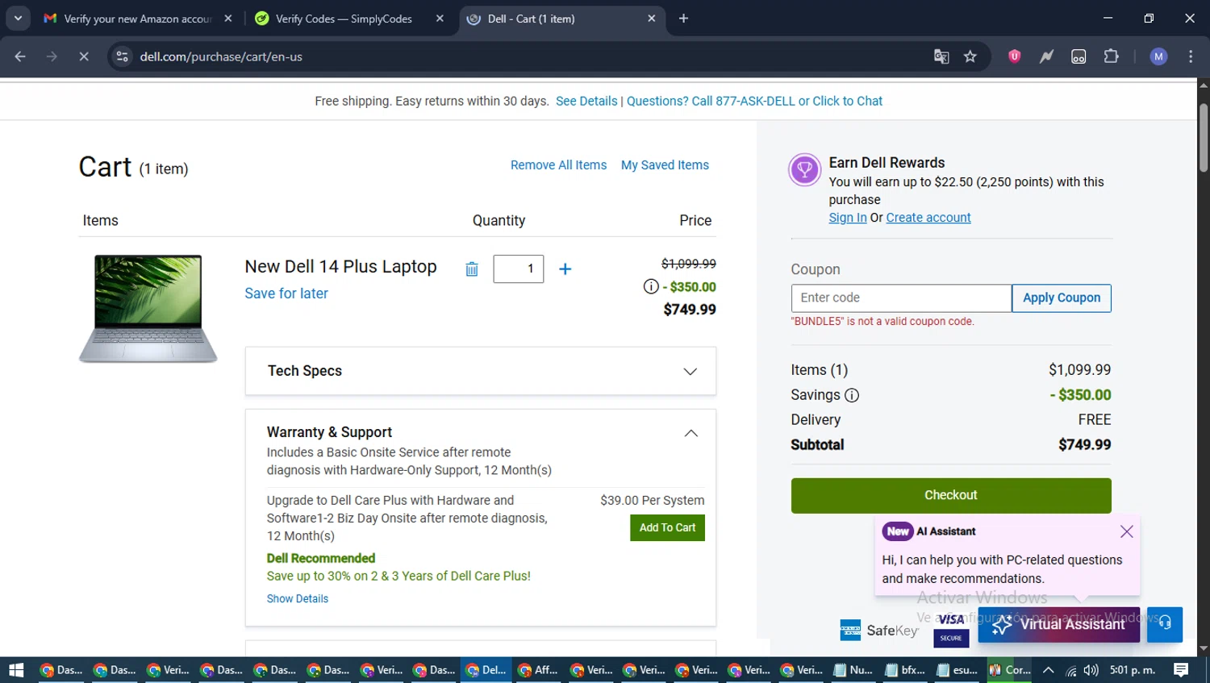This screenshot has height=683, width=1210.
Task: Delete laptop with the trash icon
Action: coord(472,269)
